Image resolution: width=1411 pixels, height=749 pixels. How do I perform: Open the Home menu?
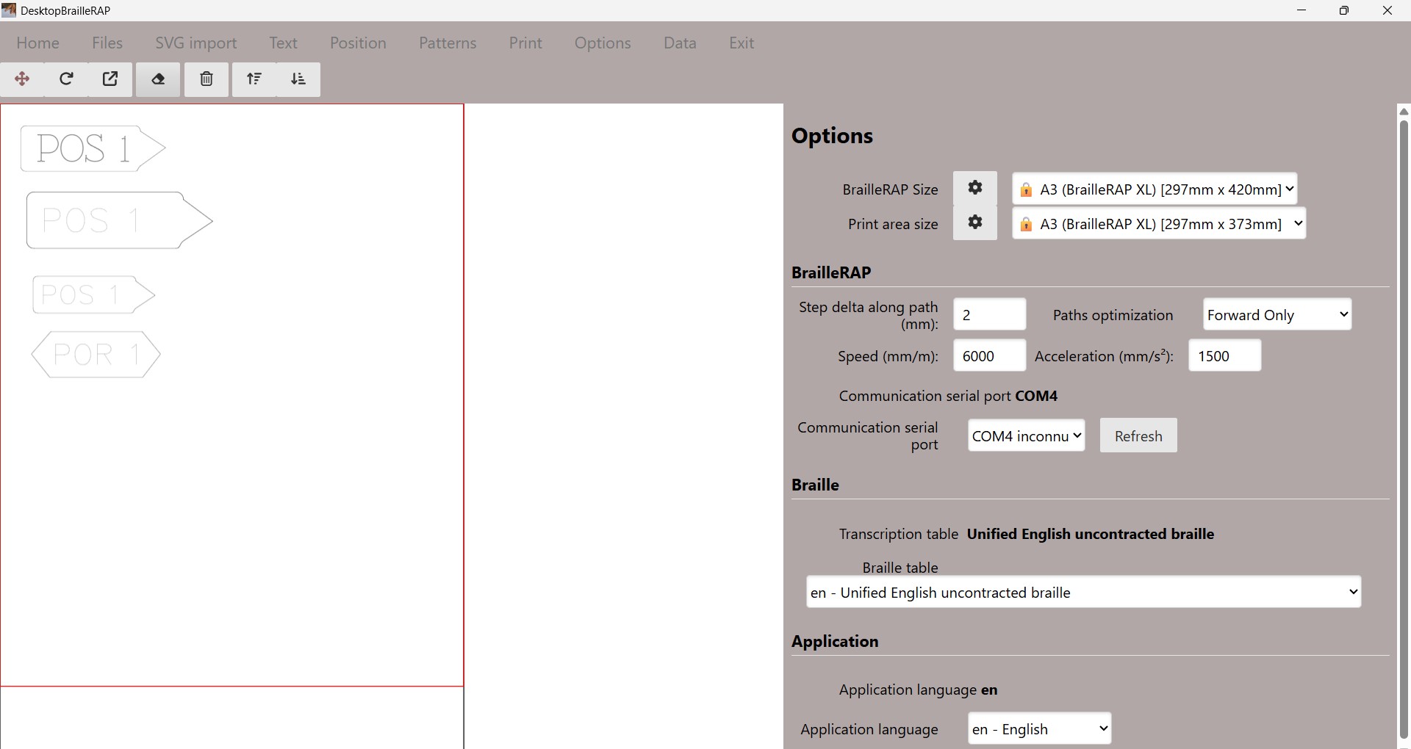[37, 43]
